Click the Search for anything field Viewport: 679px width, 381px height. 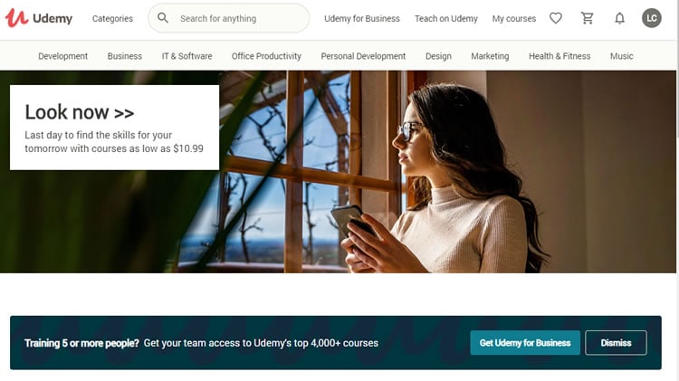click(229, 18)
